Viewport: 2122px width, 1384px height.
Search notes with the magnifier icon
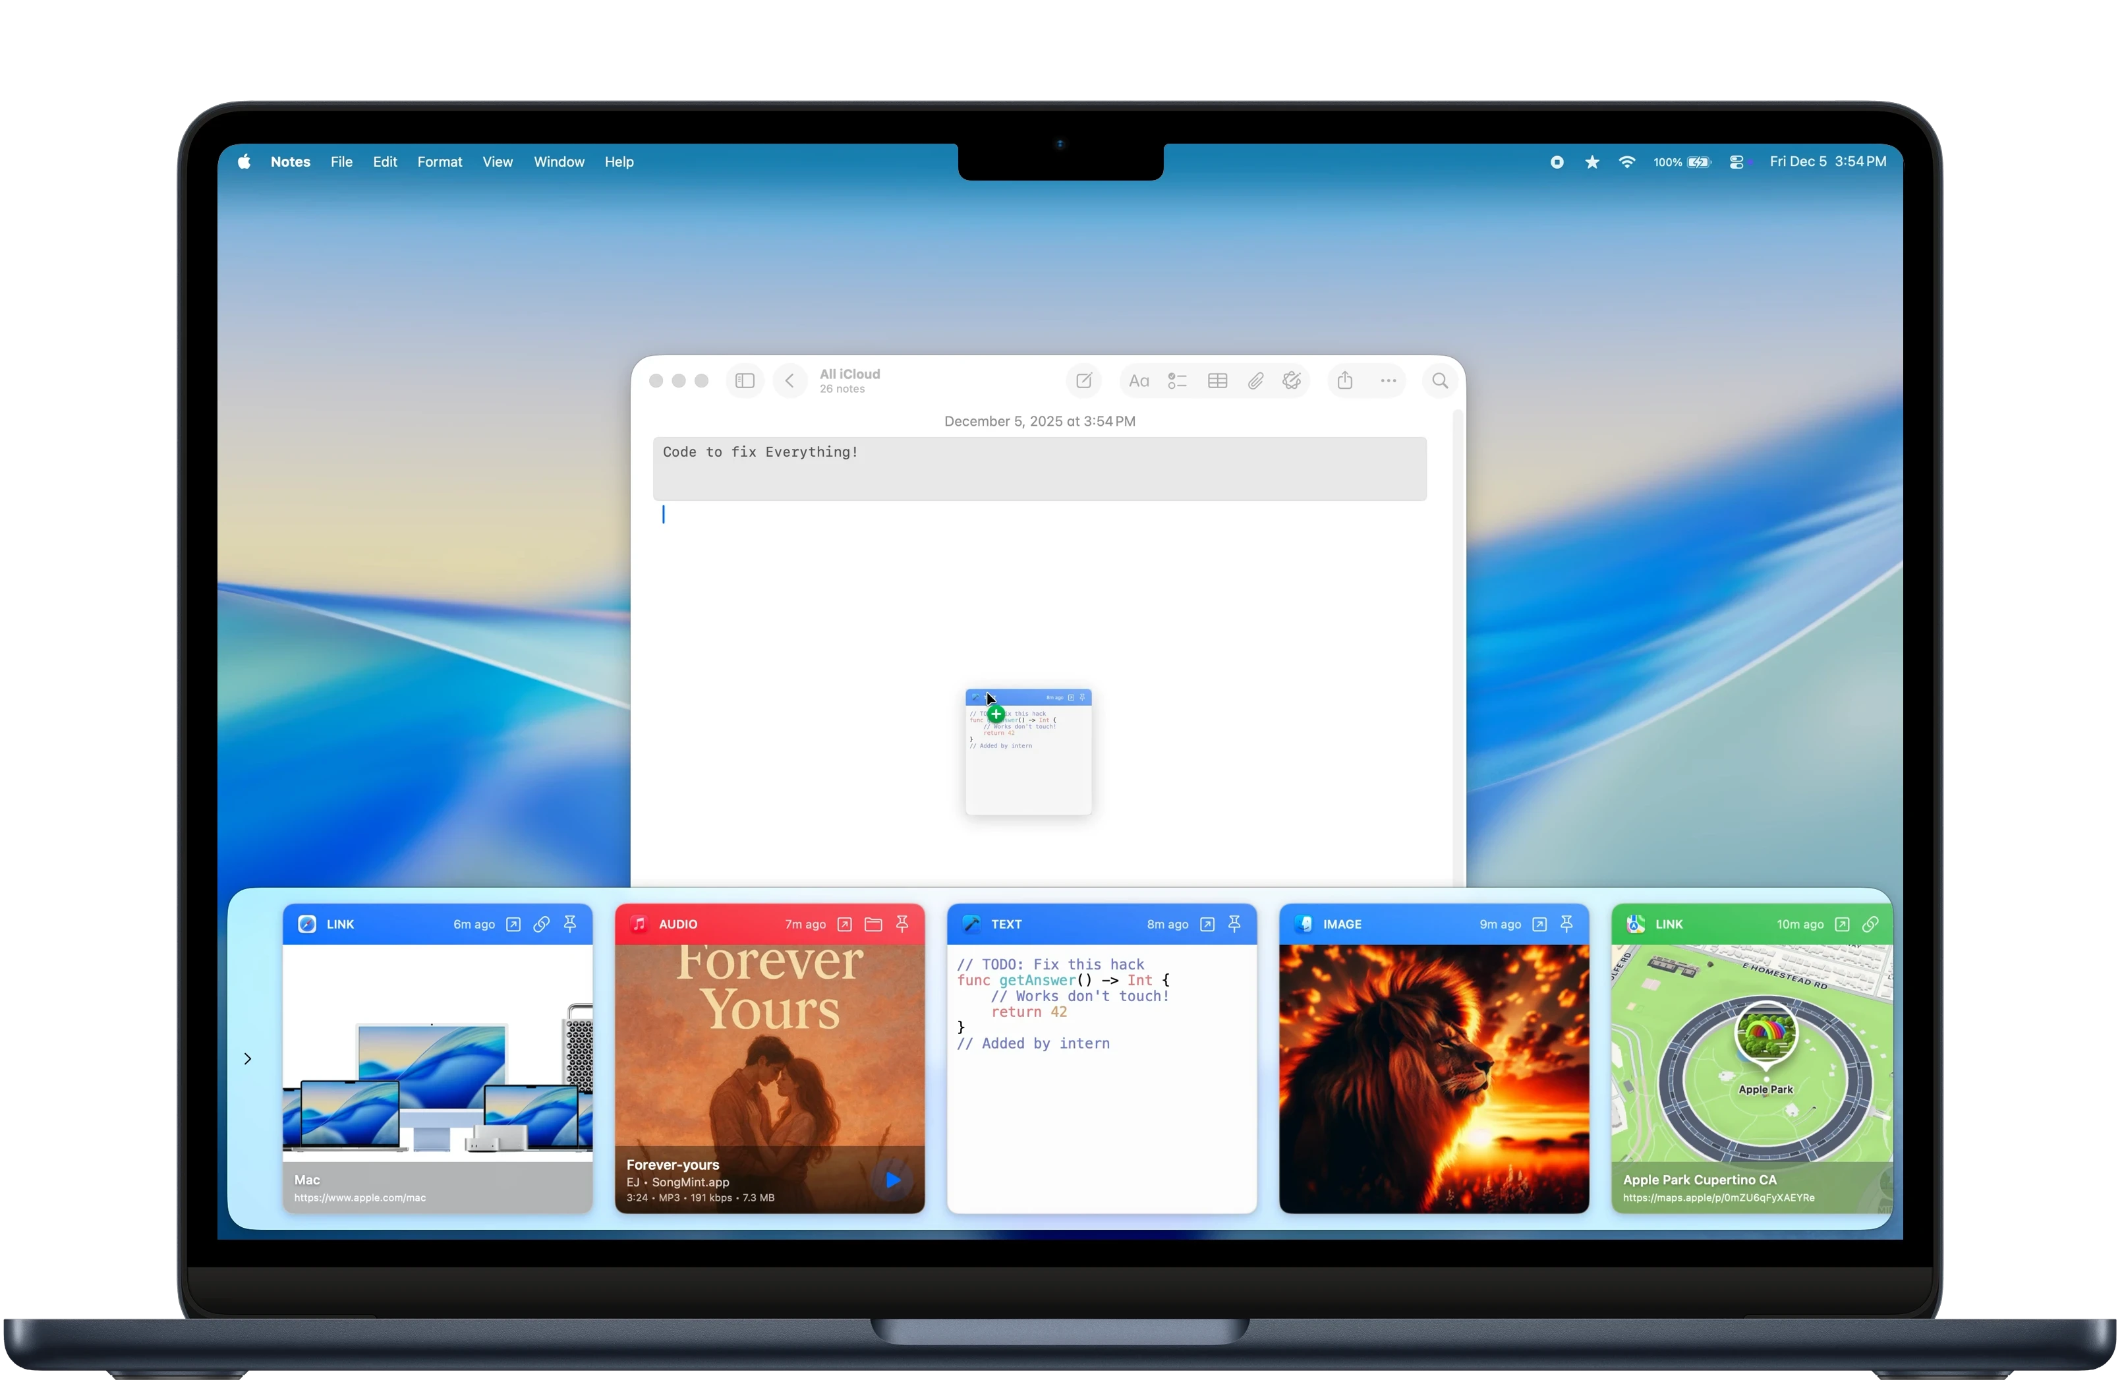click(1439, 381)
